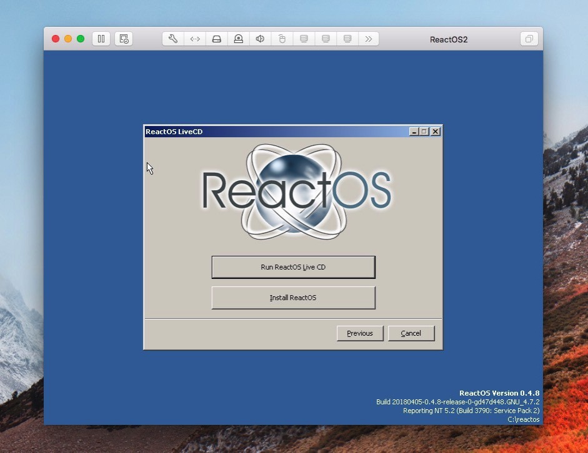
Task: Click the hard disk drive icon
Action: point(217,39)
